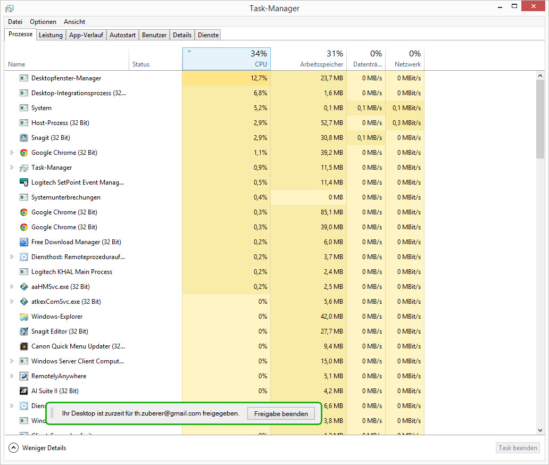Expand the RemotelyAnywhere process group

coord(12,376)
